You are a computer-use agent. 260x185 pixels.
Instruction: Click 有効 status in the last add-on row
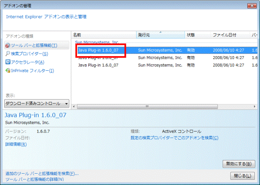click(191, 65)
